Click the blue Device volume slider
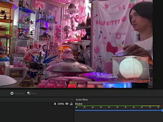 (119, 110)
